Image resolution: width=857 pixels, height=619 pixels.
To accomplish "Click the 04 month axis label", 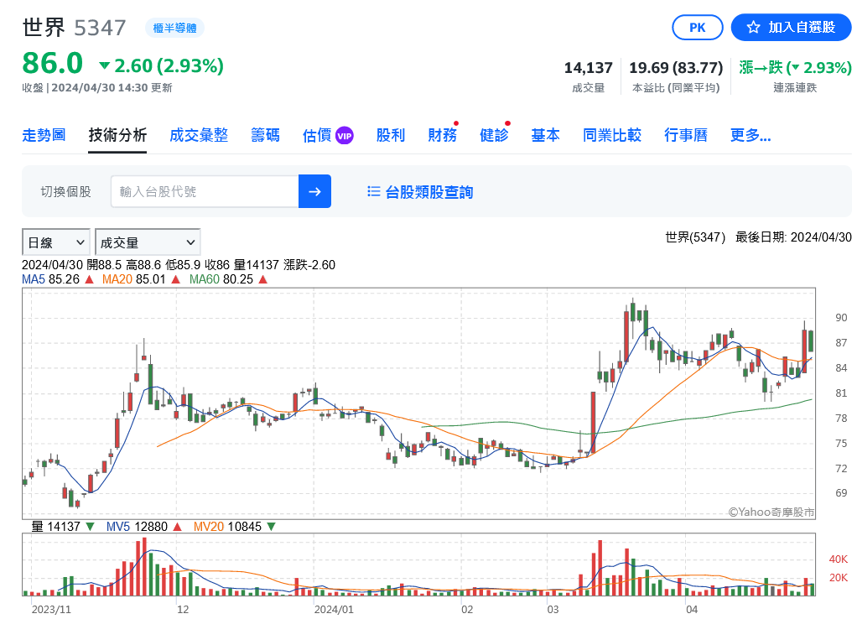I will [x=692, y=609].
